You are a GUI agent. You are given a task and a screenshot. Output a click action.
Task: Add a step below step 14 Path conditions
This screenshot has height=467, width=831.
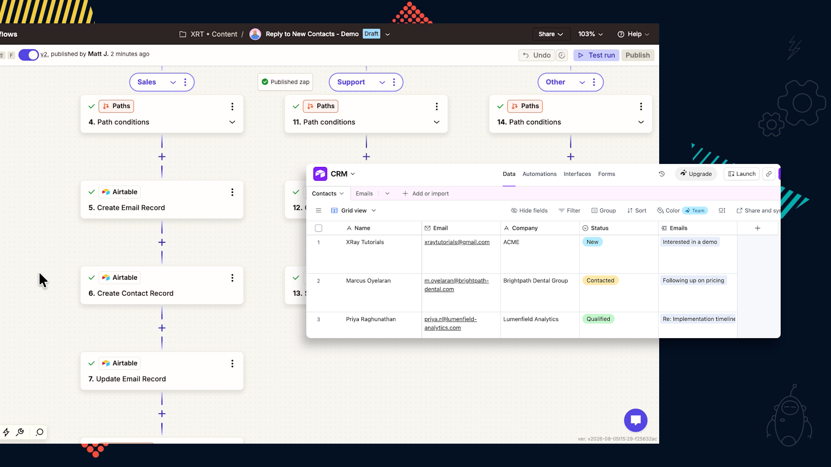(x=570, y=157)
